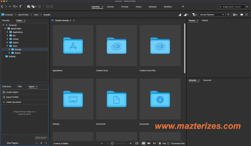
Task: Choose the Custom Export preset
Action: 25,92
